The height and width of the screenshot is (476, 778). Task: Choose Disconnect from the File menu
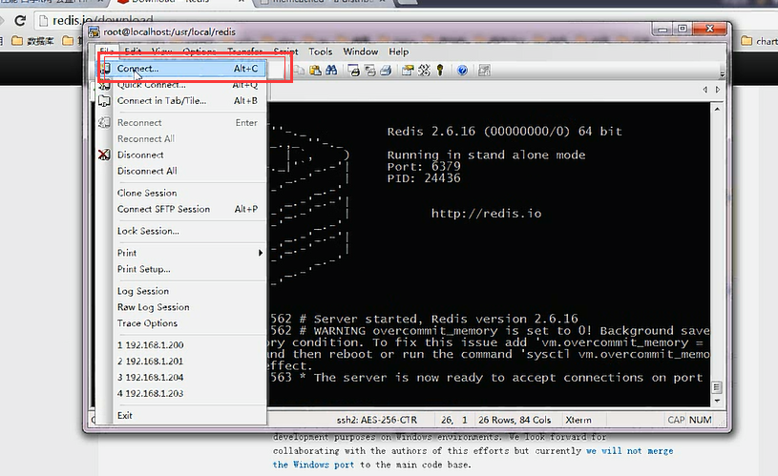click(x=180, y=155)
